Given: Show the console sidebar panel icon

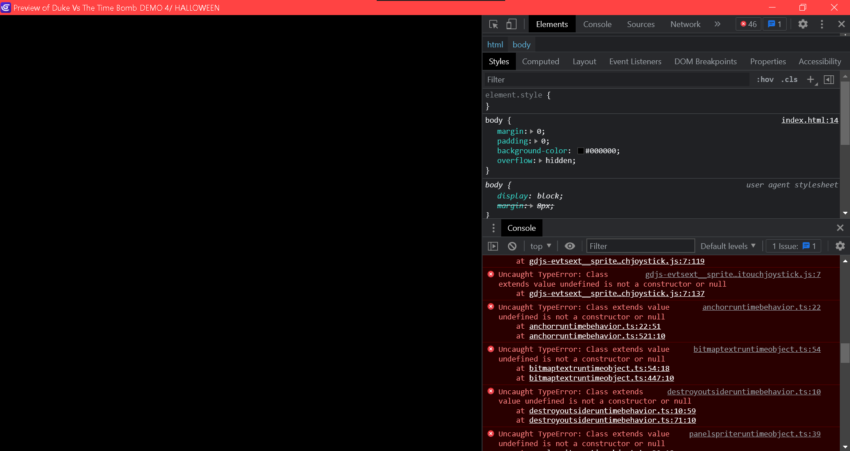Looking at the screenshot, I should tap(493, 246).
